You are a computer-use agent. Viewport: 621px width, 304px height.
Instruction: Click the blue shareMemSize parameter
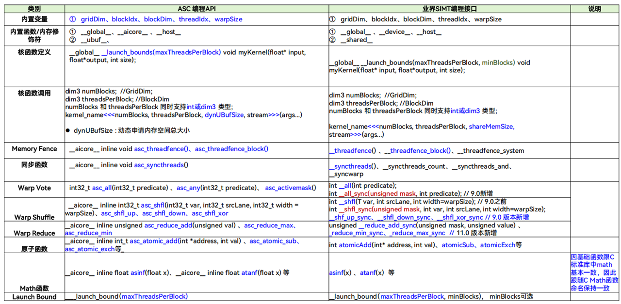click(491, 127)
